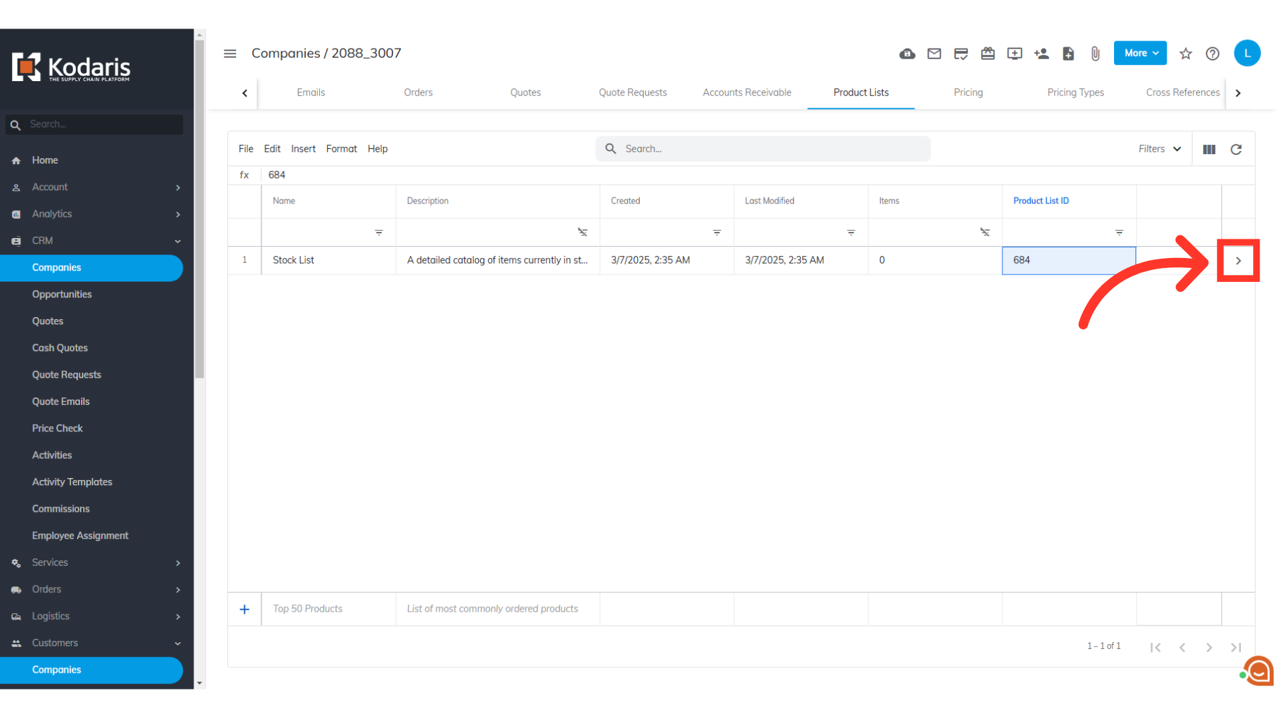Image resolution: width=1277 pixels, height=718 pixels.
Task: Click the paperclip attachments icon
Action: (x=1095, y=54)
